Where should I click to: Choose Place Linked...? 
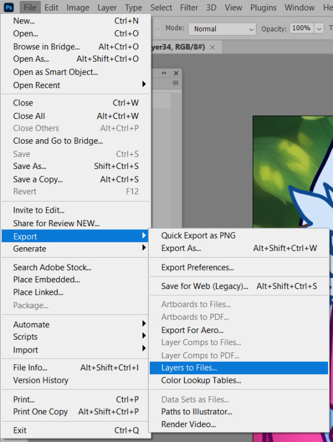pyautogui.click(x=76, y=292)
